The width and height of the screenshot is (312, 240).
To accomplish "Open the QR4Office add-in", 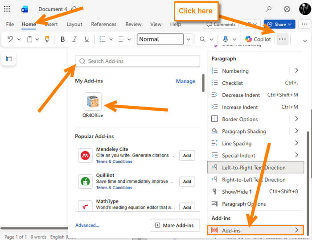I will (x=93, y=102).
